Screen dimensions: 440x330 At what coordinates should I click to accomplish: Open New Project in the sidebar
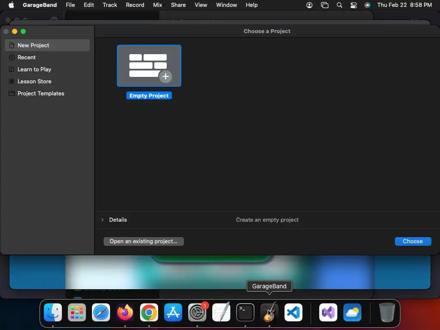tap(47, 45)
